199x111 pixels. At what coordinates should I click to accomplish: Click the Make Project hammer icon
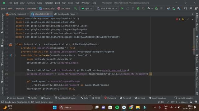tap(76, 8)
